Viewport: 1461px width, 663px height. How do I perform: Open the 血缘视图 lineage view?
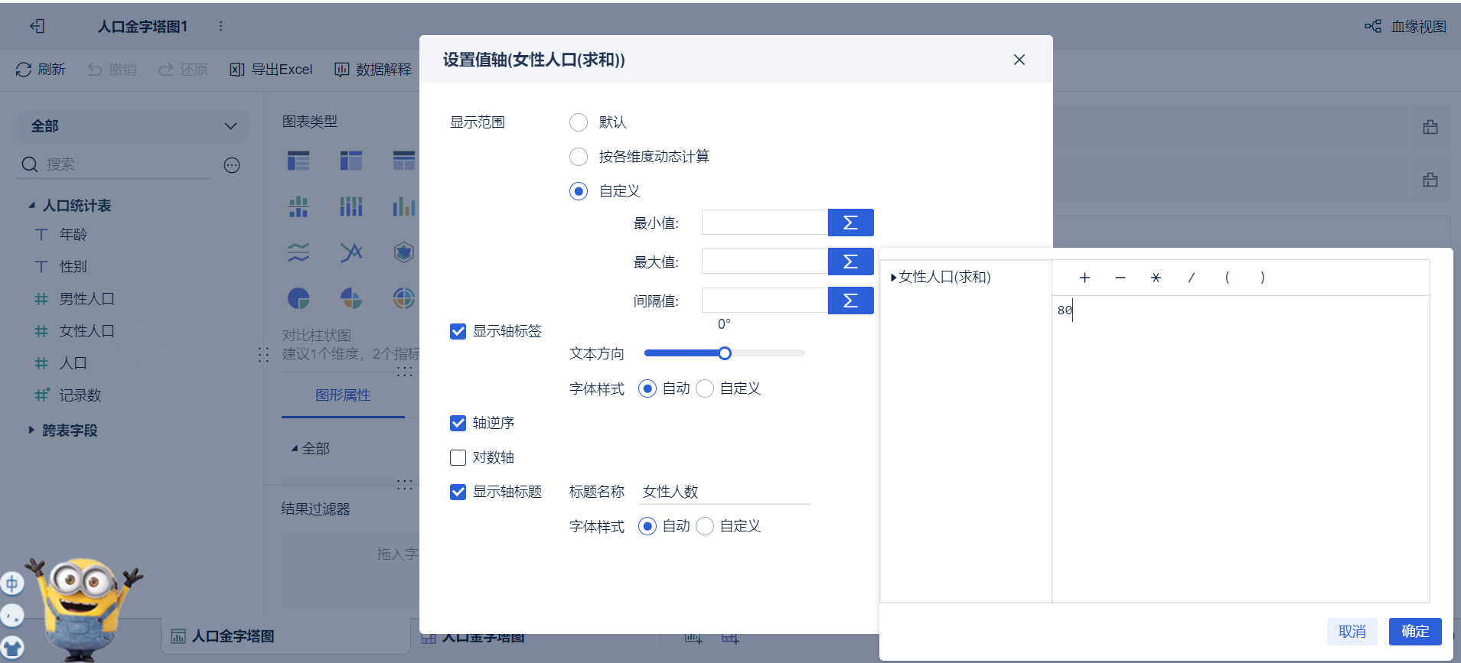(1406, 27)
